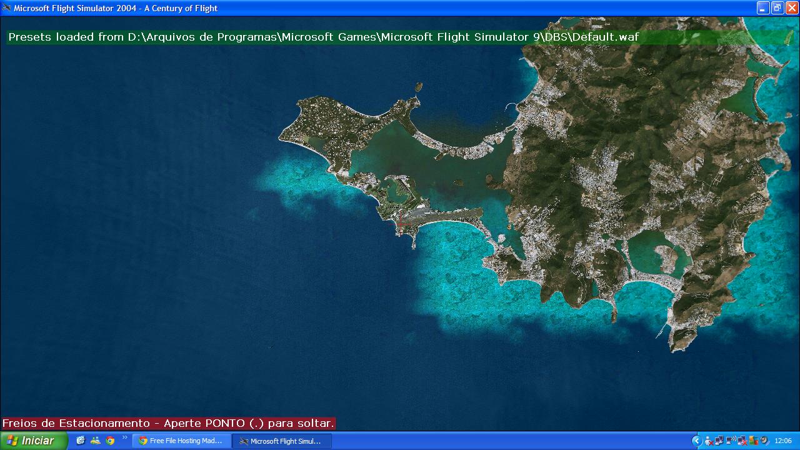800x450 pixels.
Task: Click webcam tray icon
Action: pos(764,441)
